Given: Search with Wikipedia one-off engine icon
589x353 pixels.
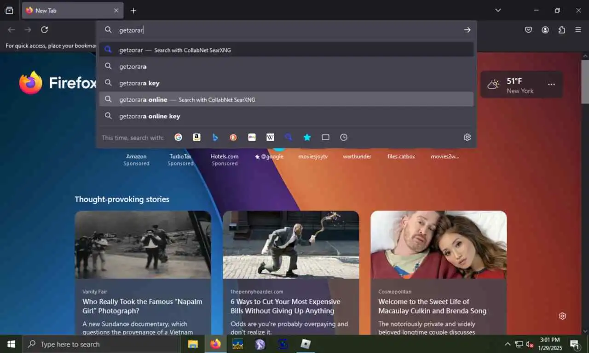Looking at the screenshot, I should (270, 137).
